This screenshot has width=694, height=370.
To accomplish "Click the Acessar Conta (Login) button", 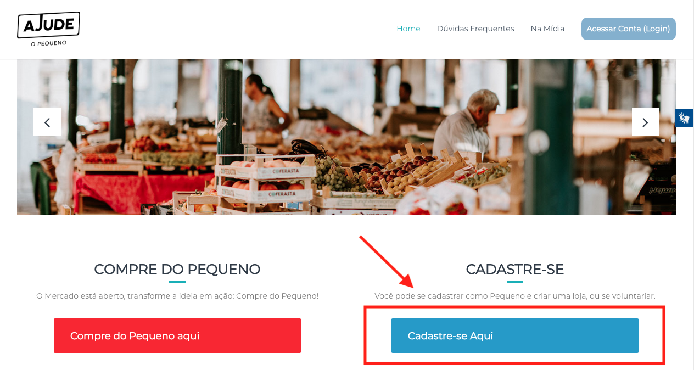I will click(629, 29).
